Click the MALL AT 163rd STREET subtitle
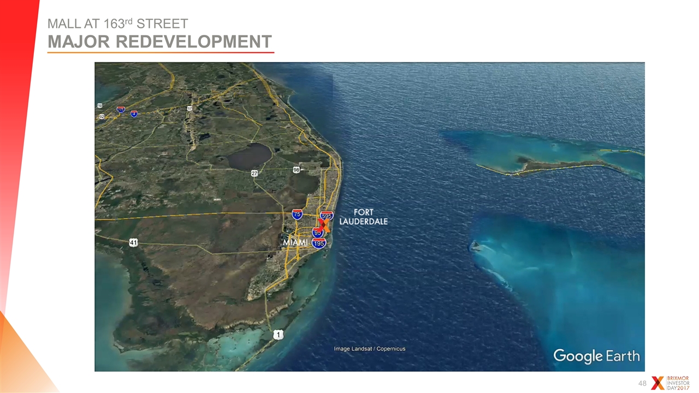Viewport: 699px width, 393px height. click(117, 23)
